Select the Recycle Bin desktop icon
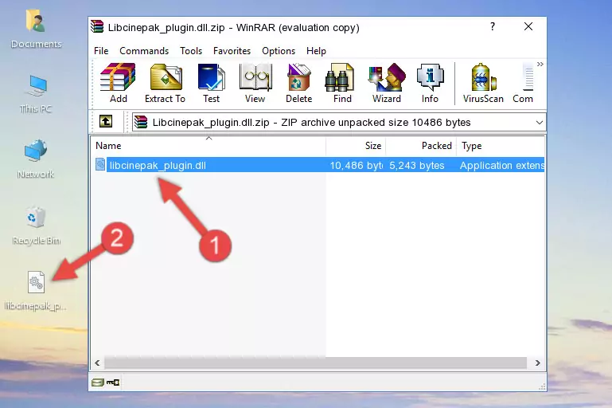612x408 pixels. 36,225
